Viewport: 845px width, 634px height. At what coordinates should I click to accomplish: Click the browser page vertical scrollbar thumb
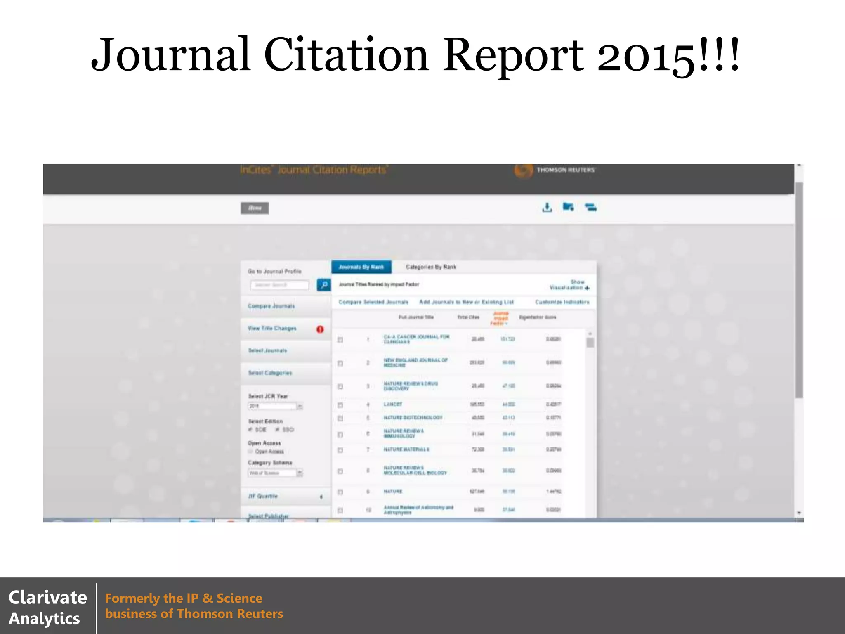coord(799,290)
